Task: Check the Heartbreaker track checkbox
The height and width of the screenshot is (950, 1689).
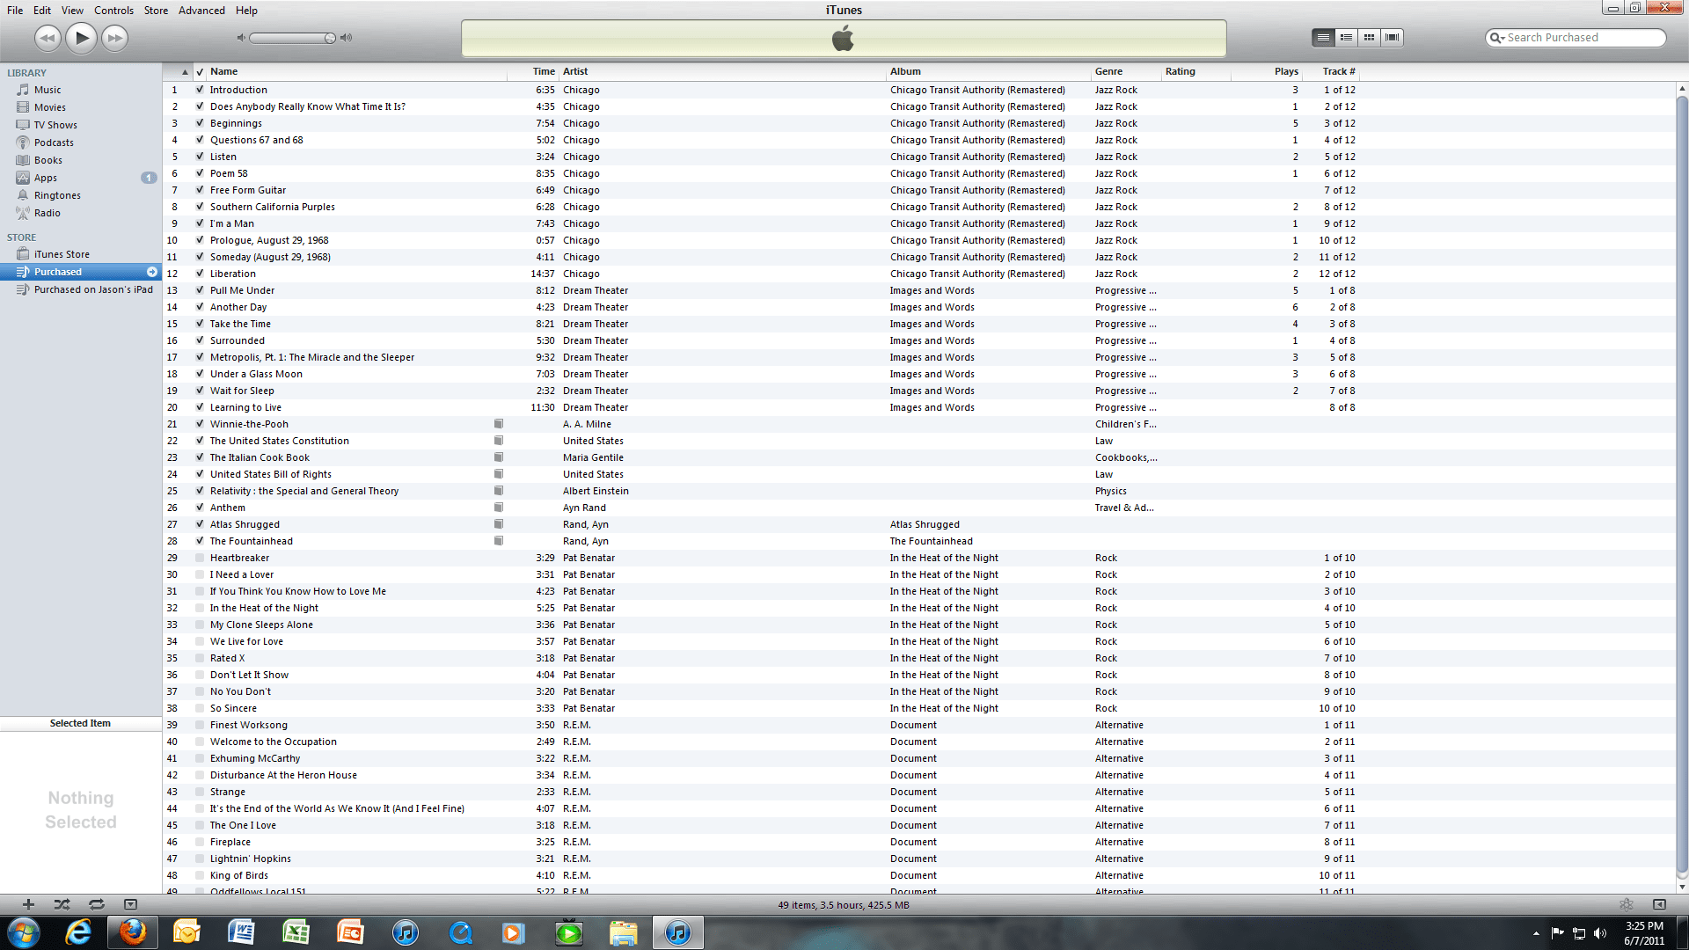Action: 200,558
